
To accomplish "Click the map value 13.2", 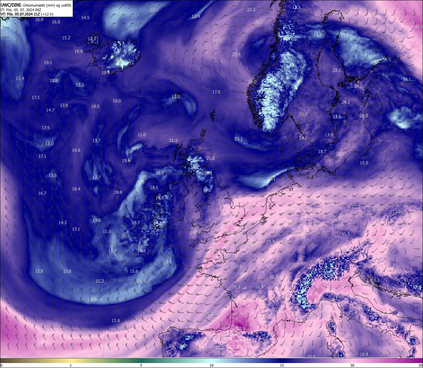I will 397,212.
